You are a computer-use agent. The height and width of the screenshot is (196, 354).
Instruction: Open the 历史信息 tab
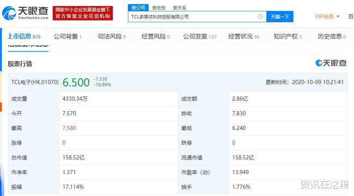coord(332,36)
